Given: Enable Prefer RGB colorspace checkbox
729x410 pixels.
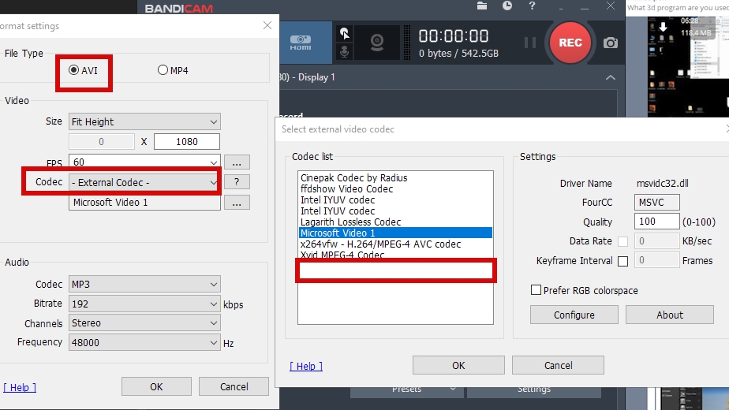Looking at the screenshot, I should (536, 290).
